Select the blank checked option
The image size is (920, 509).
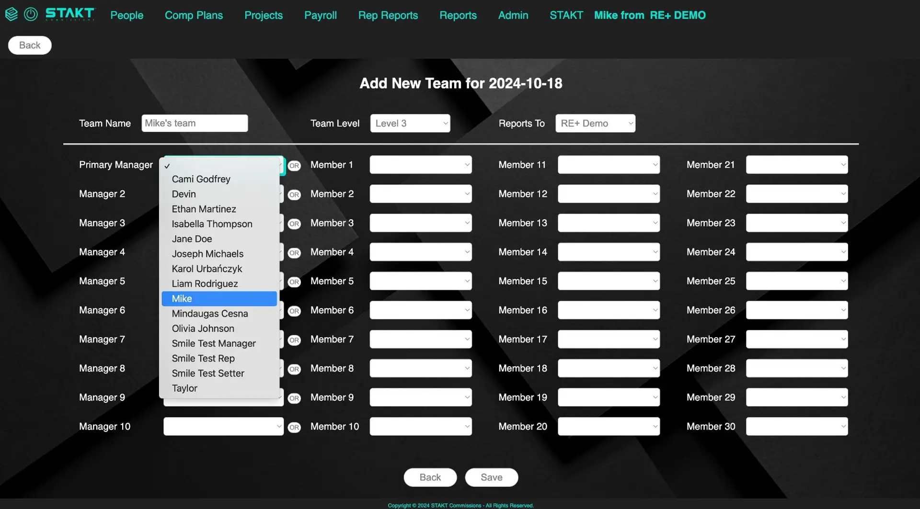click(x=219, y=166)
